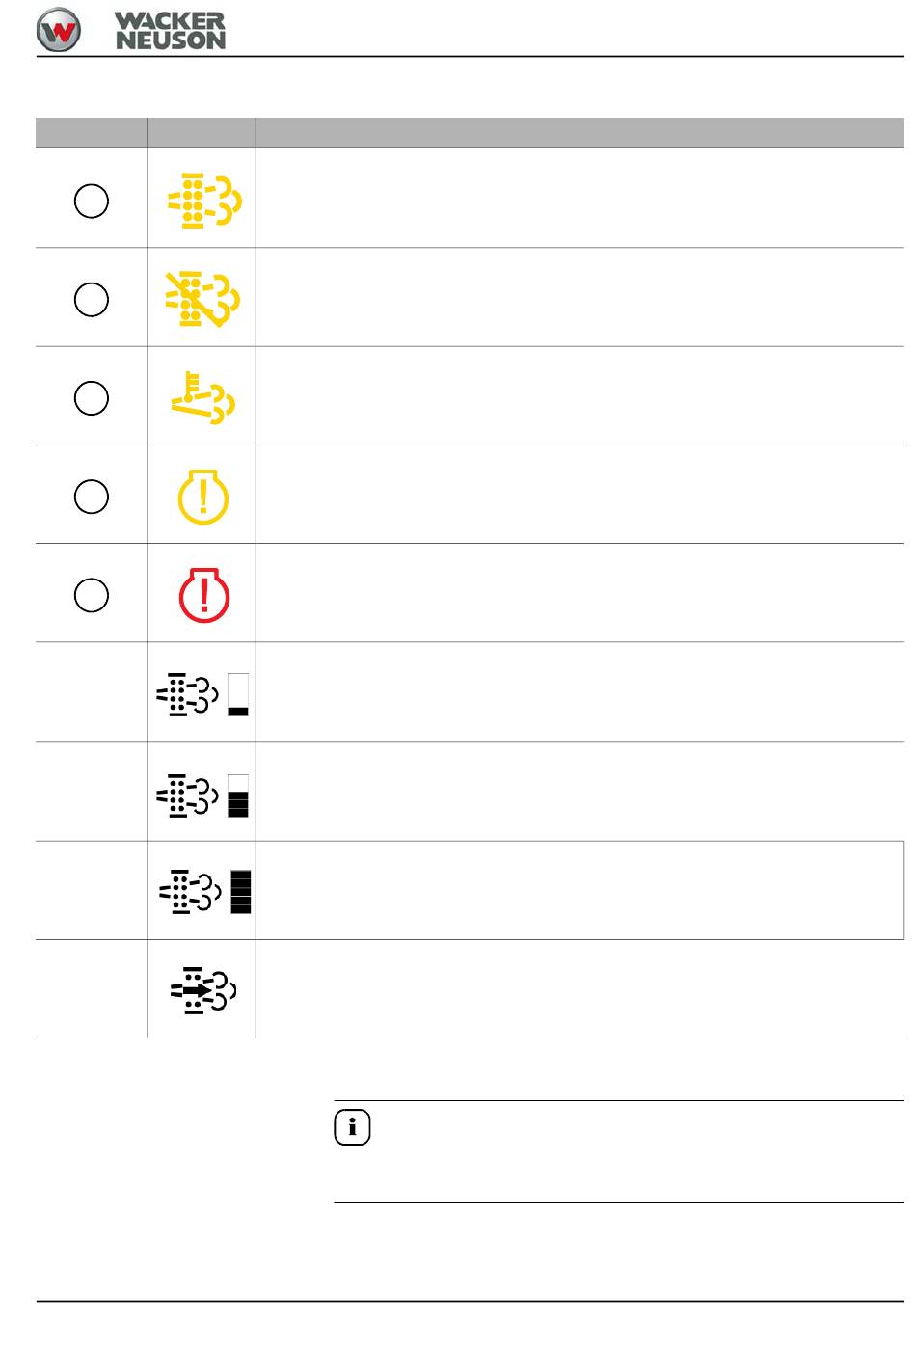
Task: Select the yellow particulate filter icon
Action: tap(204, 201)
